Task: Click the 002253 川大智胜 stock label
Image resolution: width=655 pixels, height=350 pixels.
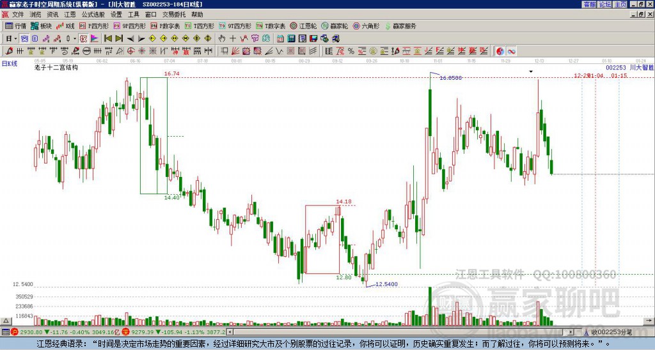Action: coord(629,68)
